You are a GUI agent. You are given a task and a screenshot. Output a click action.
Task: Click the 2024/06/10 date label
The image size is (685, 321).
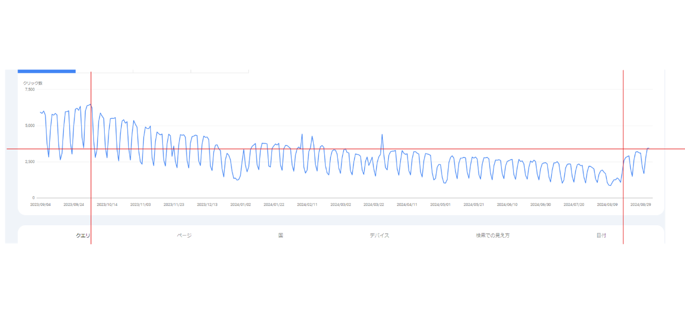point(507,204)
